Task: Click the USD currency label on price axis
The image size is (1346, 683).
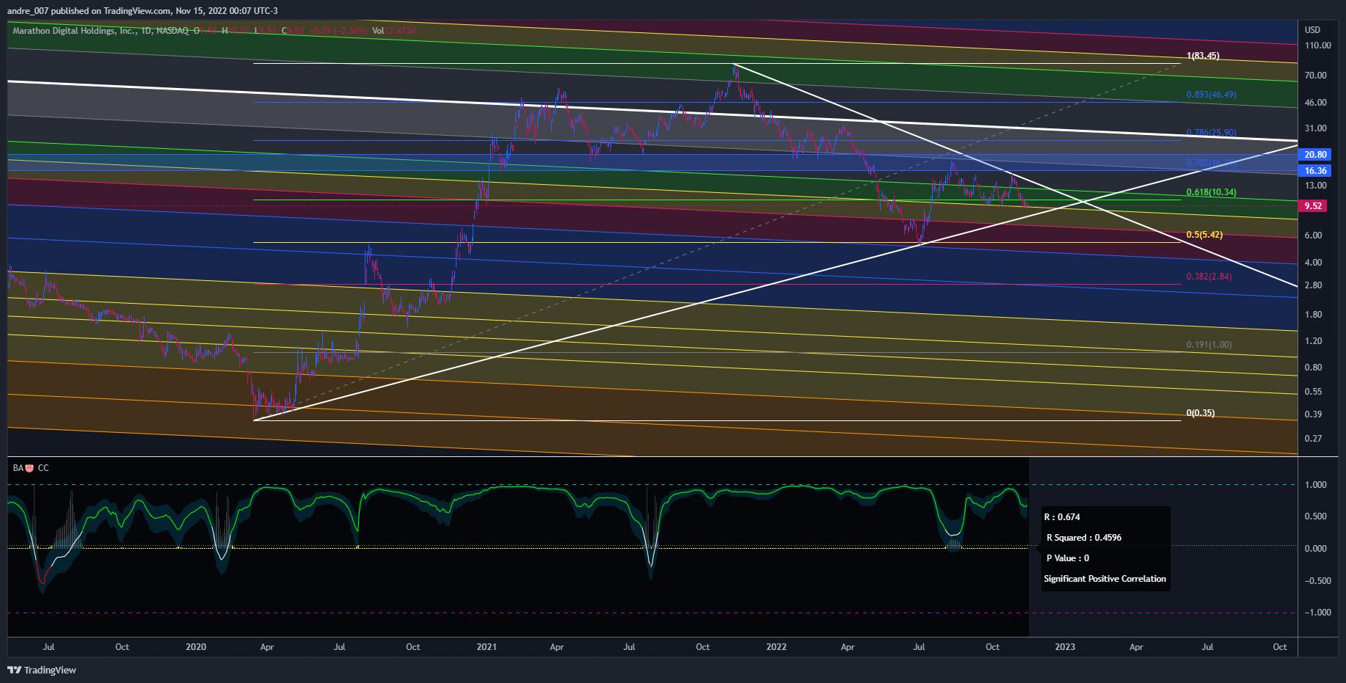Action: click(x=1312, y=30)
